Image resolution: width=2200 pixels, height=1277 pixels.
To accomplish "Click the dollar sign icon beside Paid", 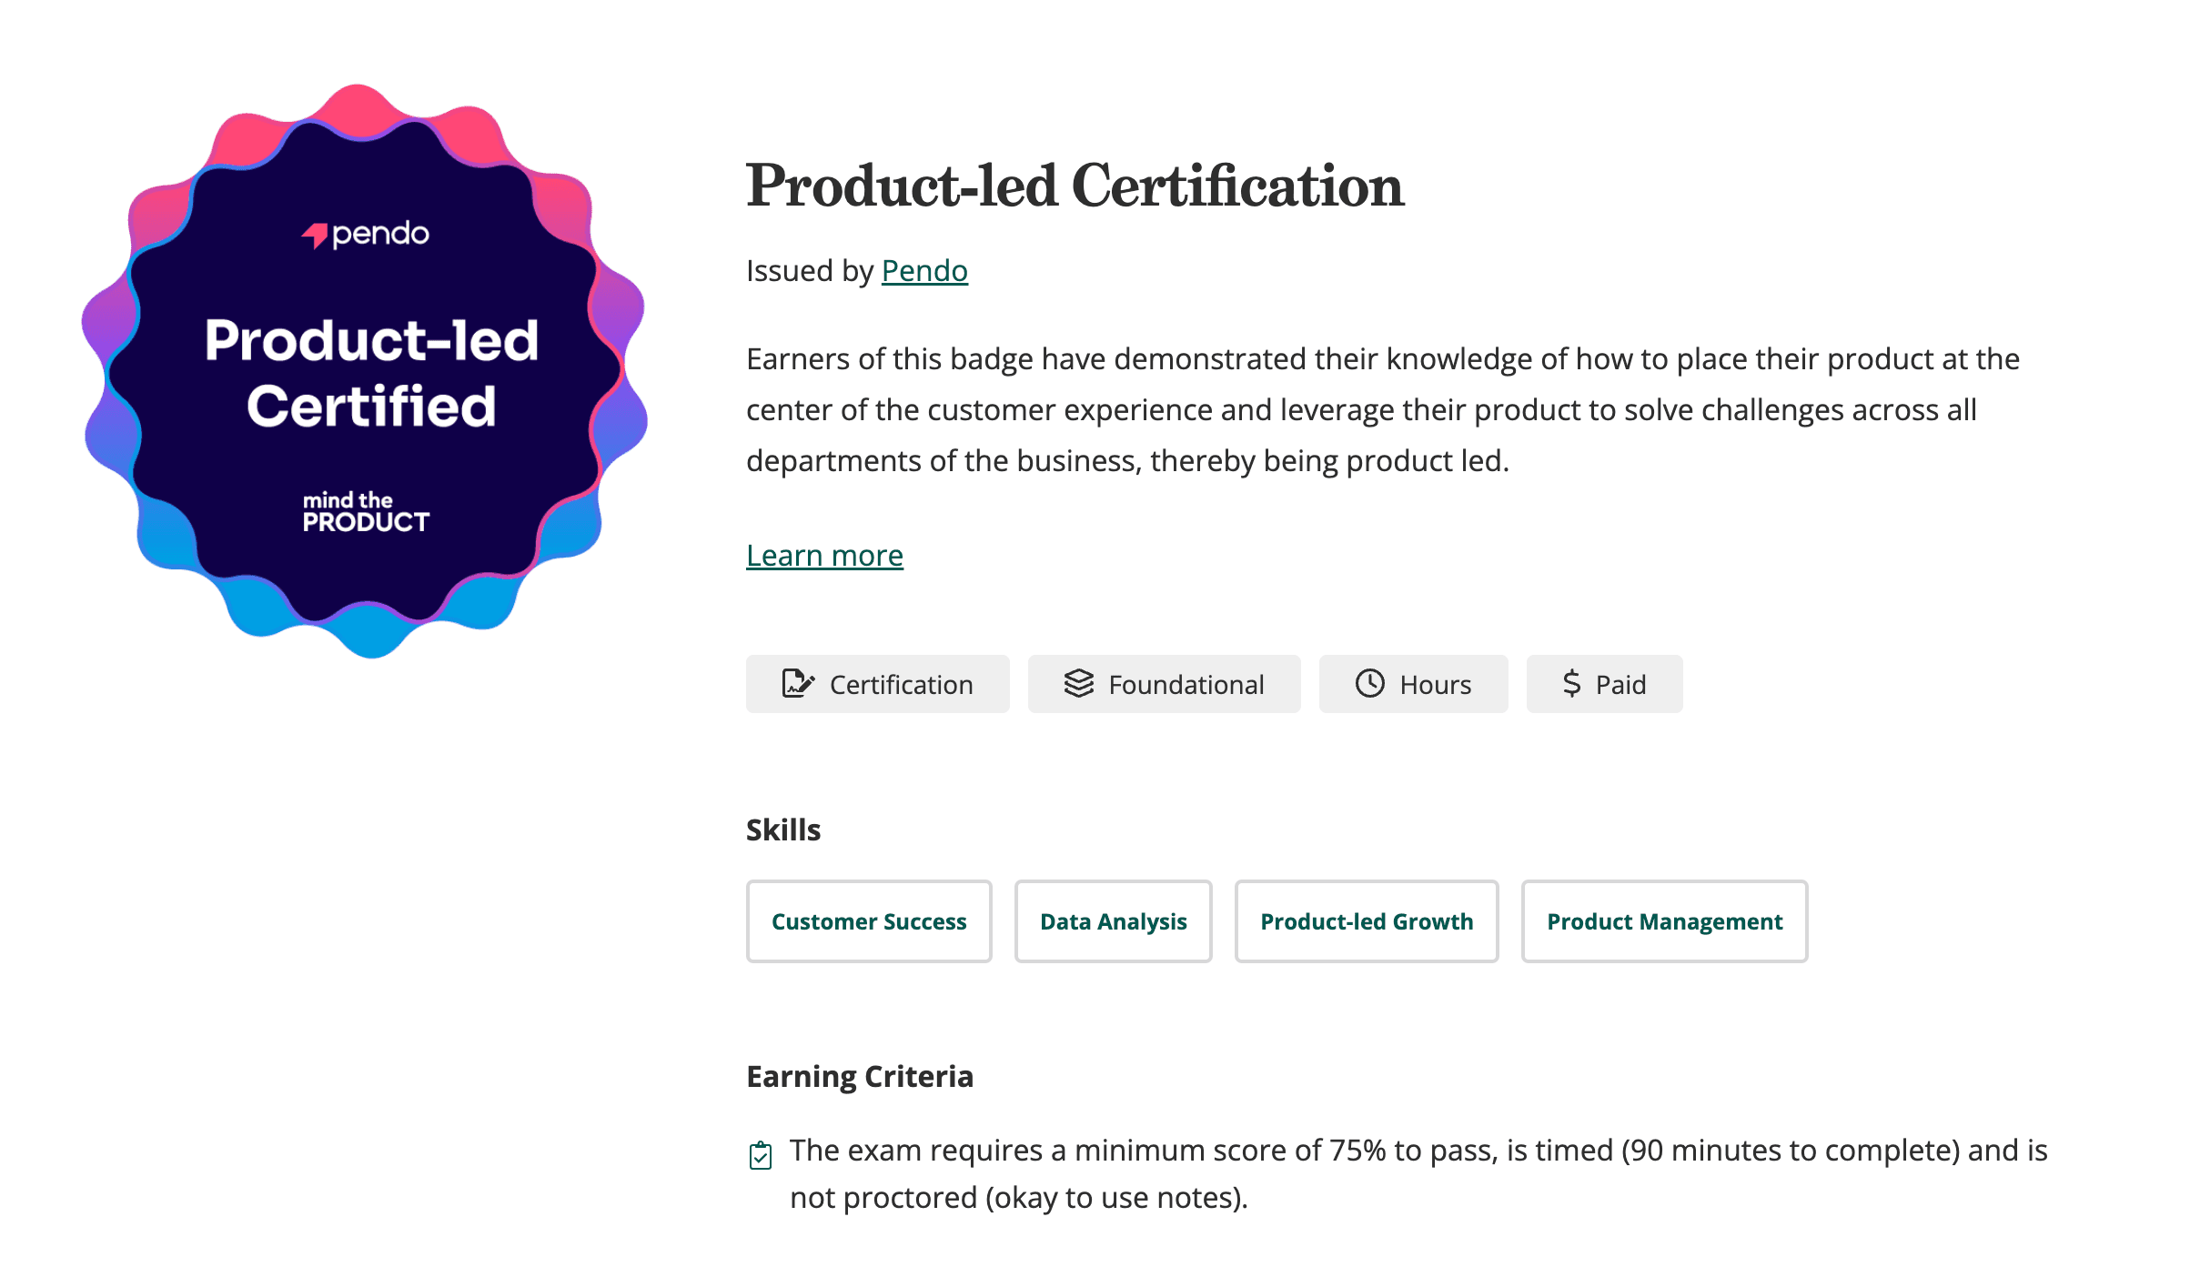I will (1572, 684).
